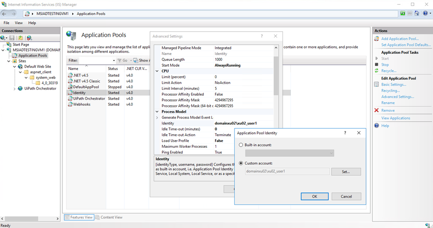This screenshot has height=228, width=433.
Task: Expand the UiPath Orchestrator site node
Action: coord(15,88)
